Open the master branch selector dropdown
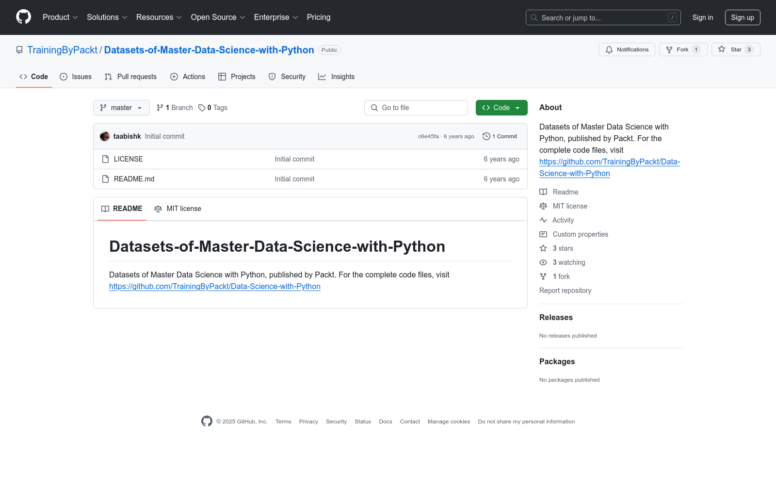The image size is (776, 485). click(x=121, y=108)
